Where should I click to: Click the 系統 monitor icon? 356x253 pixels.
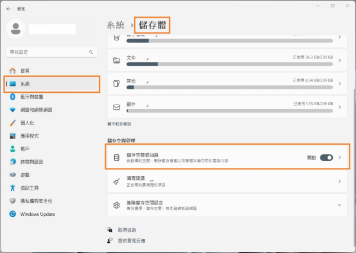tap(13, 84)
